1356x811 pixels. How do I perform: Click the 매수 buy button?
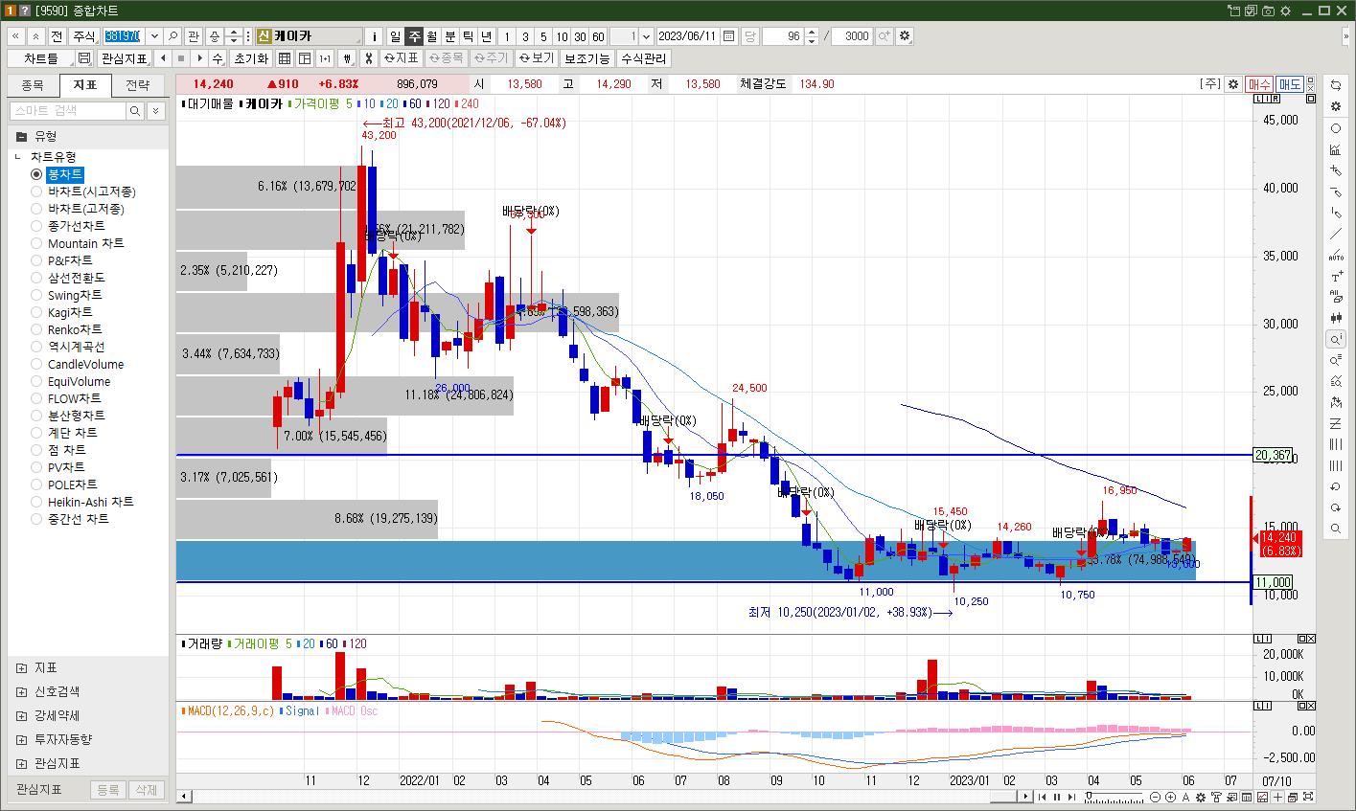(1259, 84)
